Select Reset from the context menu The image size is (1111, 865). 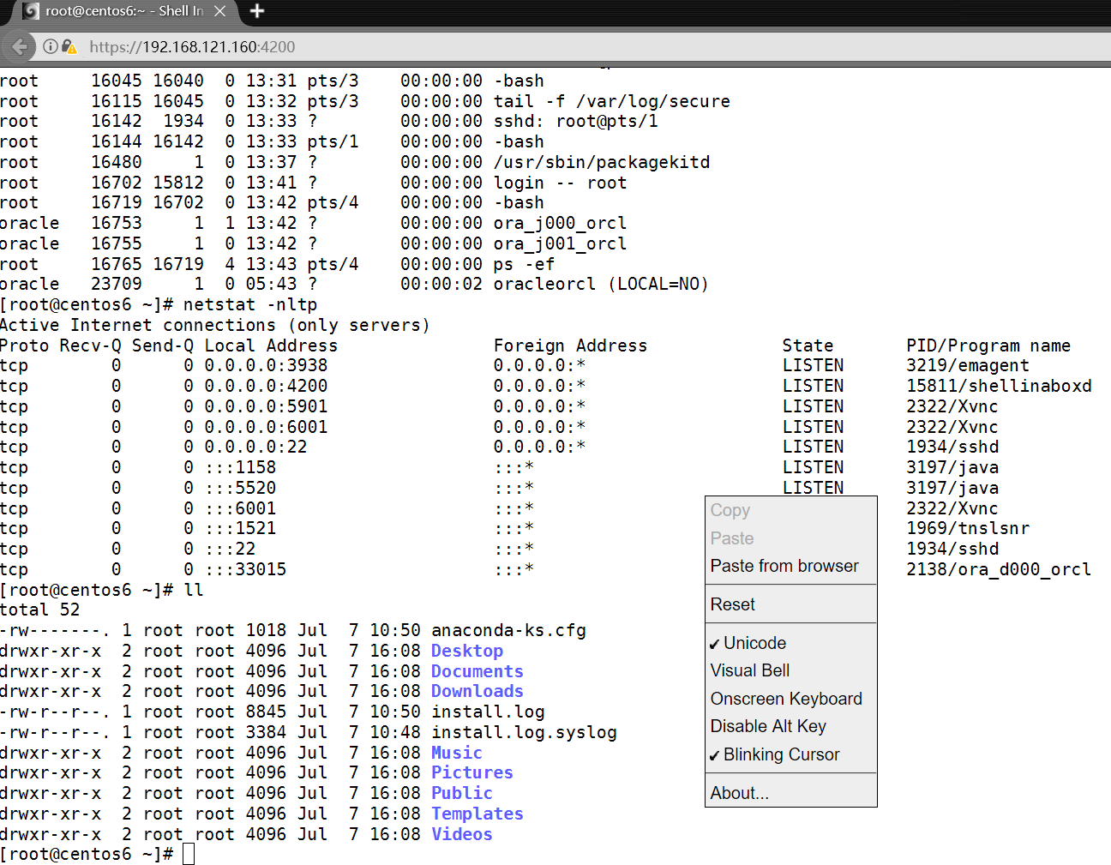pos(733,604)
